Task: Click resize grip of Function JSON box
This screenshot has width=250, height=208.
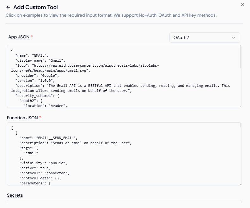Action: pos(240,184)
